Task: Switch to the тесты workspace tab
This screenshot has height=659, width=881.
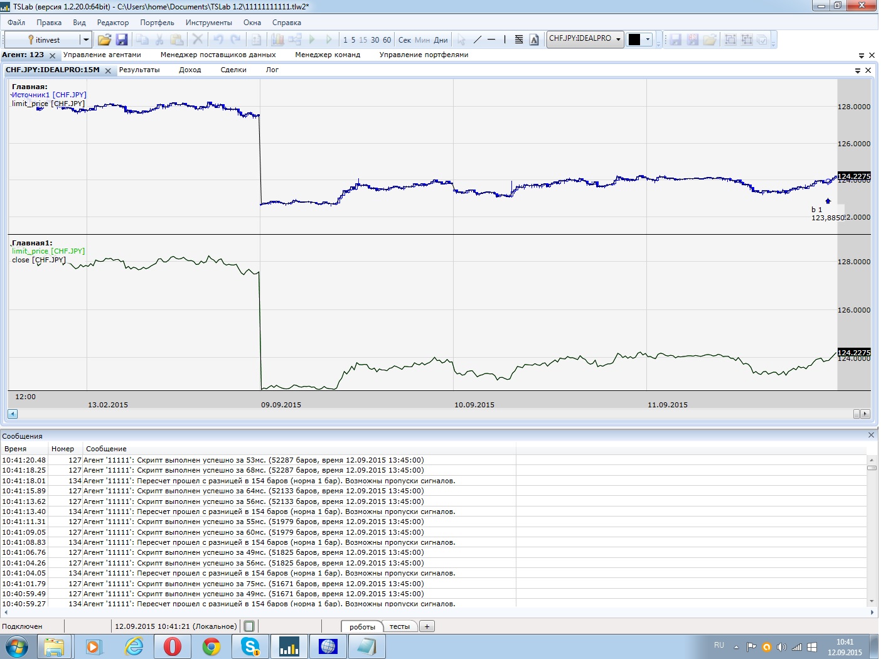Action: 400,626
